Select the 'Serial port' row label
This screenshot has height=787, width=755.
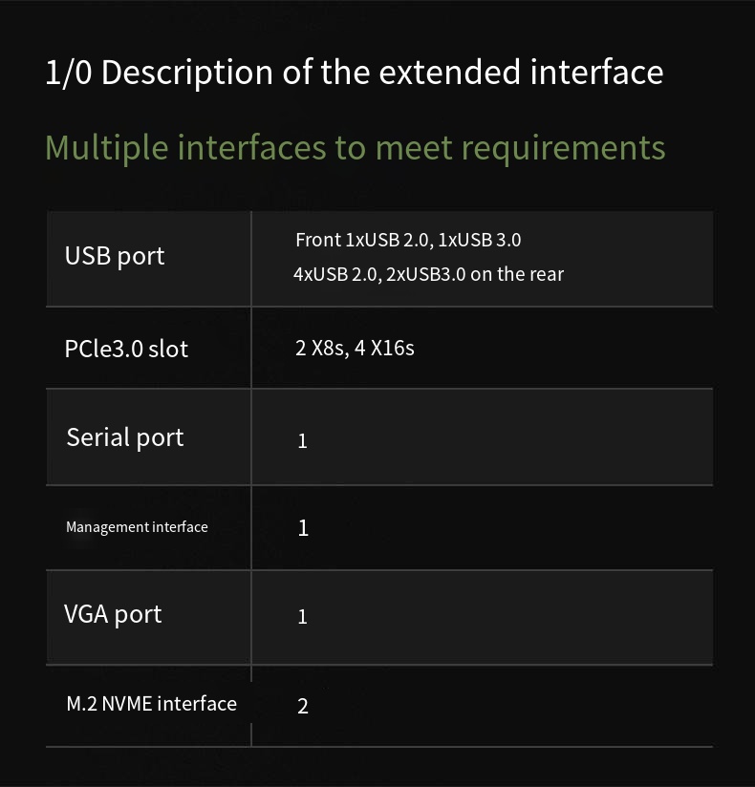[125, 437]
